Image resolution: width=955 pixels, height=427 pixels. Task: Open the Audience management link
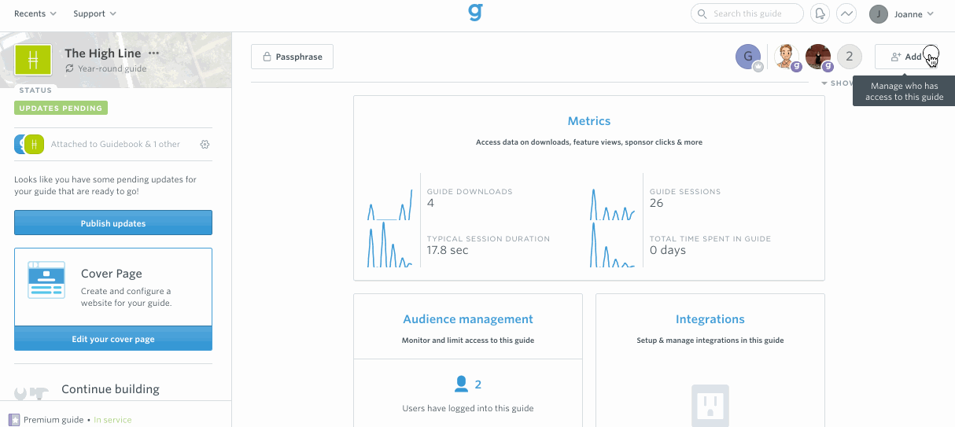pyautogui.click(x=468, y=319)
